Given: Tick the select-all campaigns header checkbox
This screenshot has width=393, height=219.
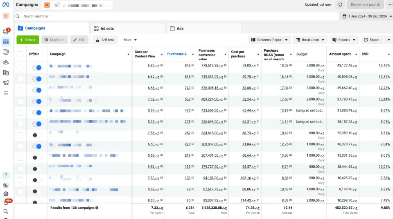Looking at the screenshot, I should coord(20,54).
